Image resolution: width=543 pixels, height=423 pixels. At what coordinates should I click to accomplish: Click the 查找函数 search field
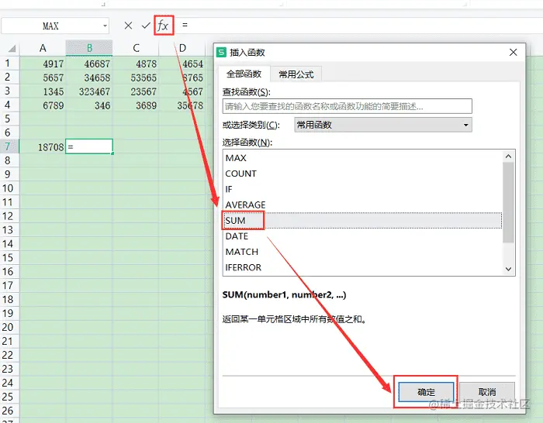347,106
